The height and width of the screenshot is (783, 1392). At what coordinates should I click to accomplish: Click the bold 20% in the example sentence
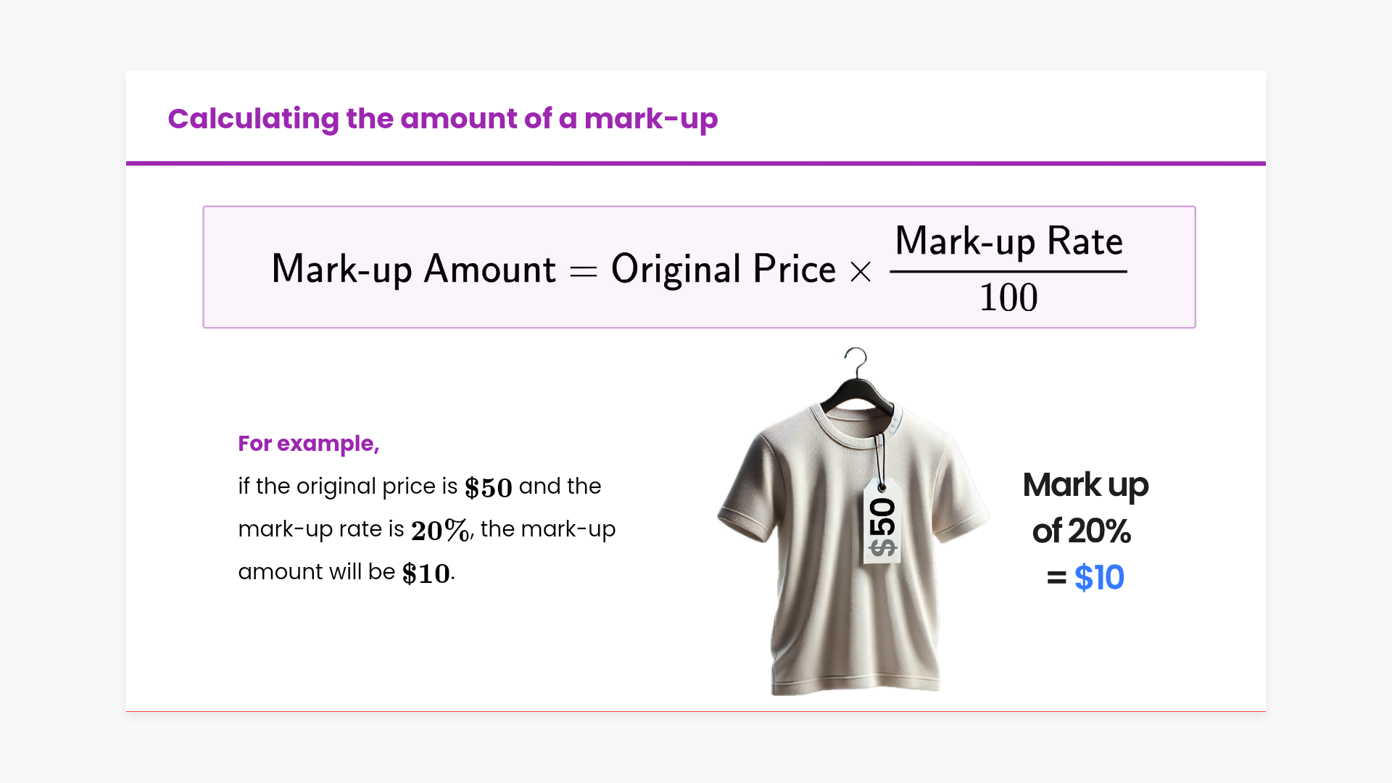[440, 530]
